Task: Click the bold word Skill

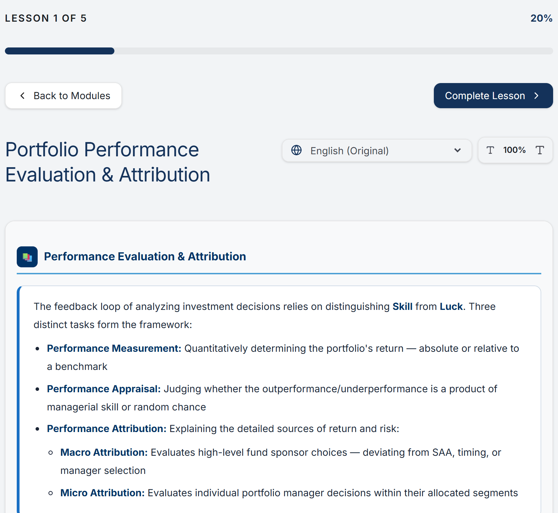Action: click(x=402, y=306)
